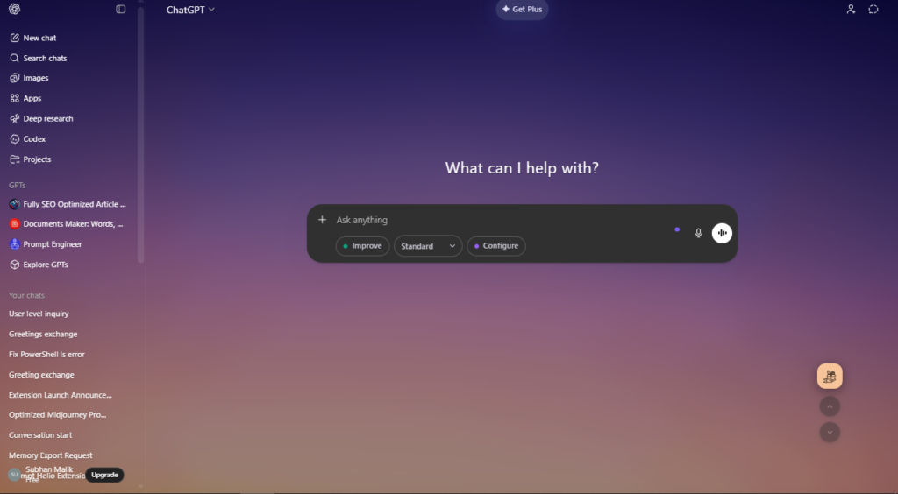The height and width of the screenshot is (494, 898).
Task: Click the ChatGPT logo icon
Action: pos(14,9)
